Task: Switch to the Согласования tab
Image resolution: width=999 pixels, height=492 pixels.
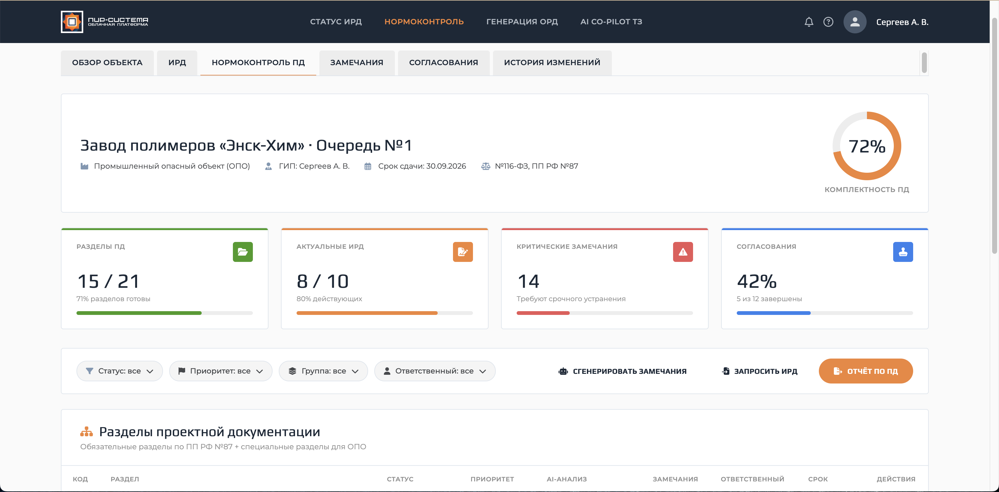Action: point(444,63)
